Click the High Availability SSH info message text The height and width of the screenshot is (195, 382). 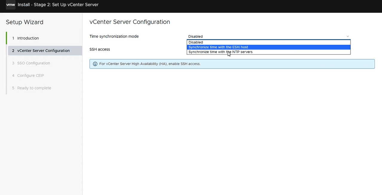149,64
